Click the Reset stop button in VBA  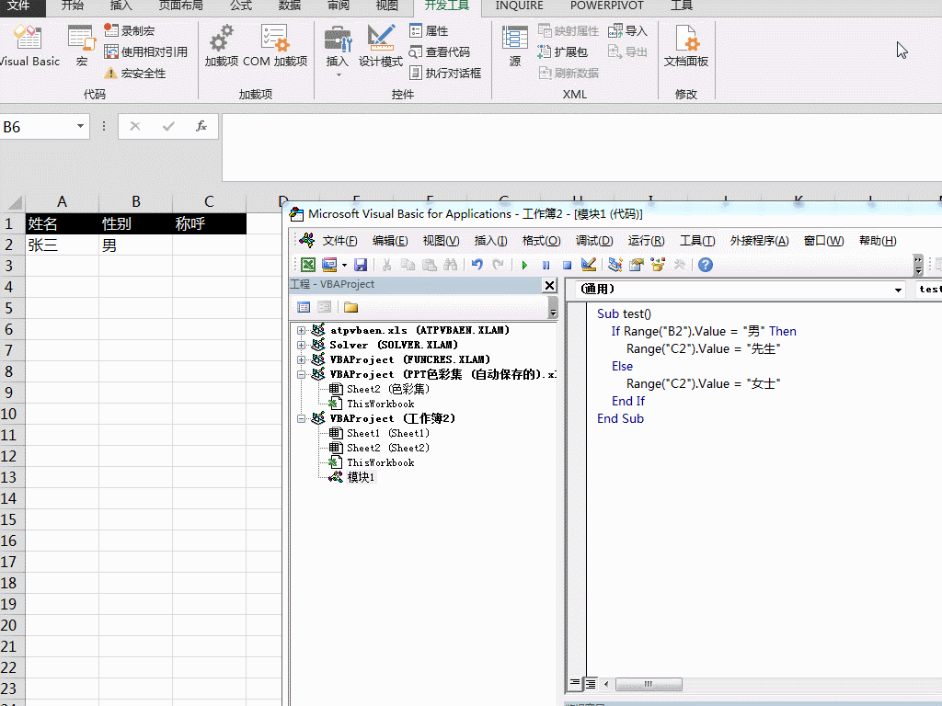(x=567, y=265)
